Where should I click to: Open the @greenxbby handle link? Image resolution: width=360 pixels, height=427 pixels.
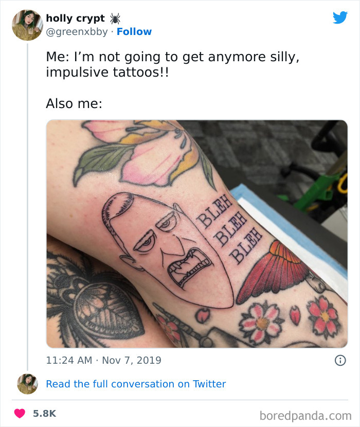pos(77,32)
